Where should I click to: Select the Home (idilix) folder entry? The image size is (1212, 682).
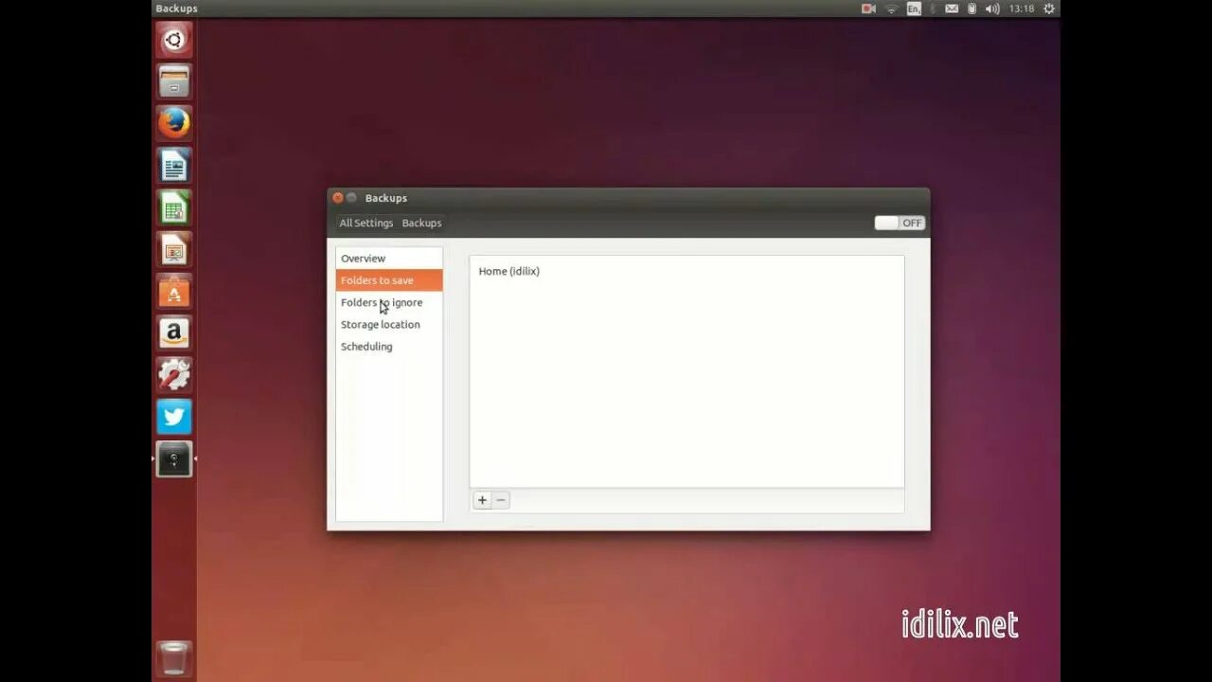pos(686,271)
